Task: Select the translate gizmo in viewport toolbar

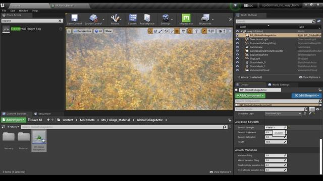Action: [150, 31]
